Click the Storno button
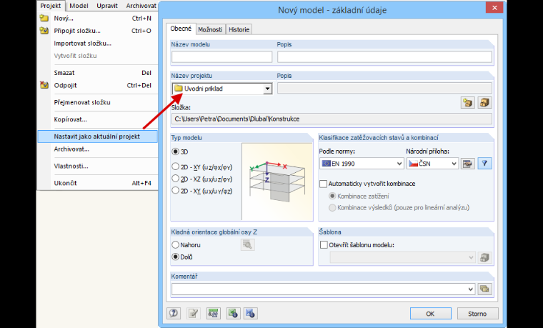This screenshot has width=543, height=328. [x=477, y=314]
